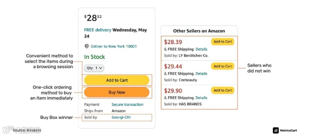This screenshot has width=311, height=136.
Task: Add the $29.90 HAS BRANDS offer to cart
Action: (x=223, y=90)
